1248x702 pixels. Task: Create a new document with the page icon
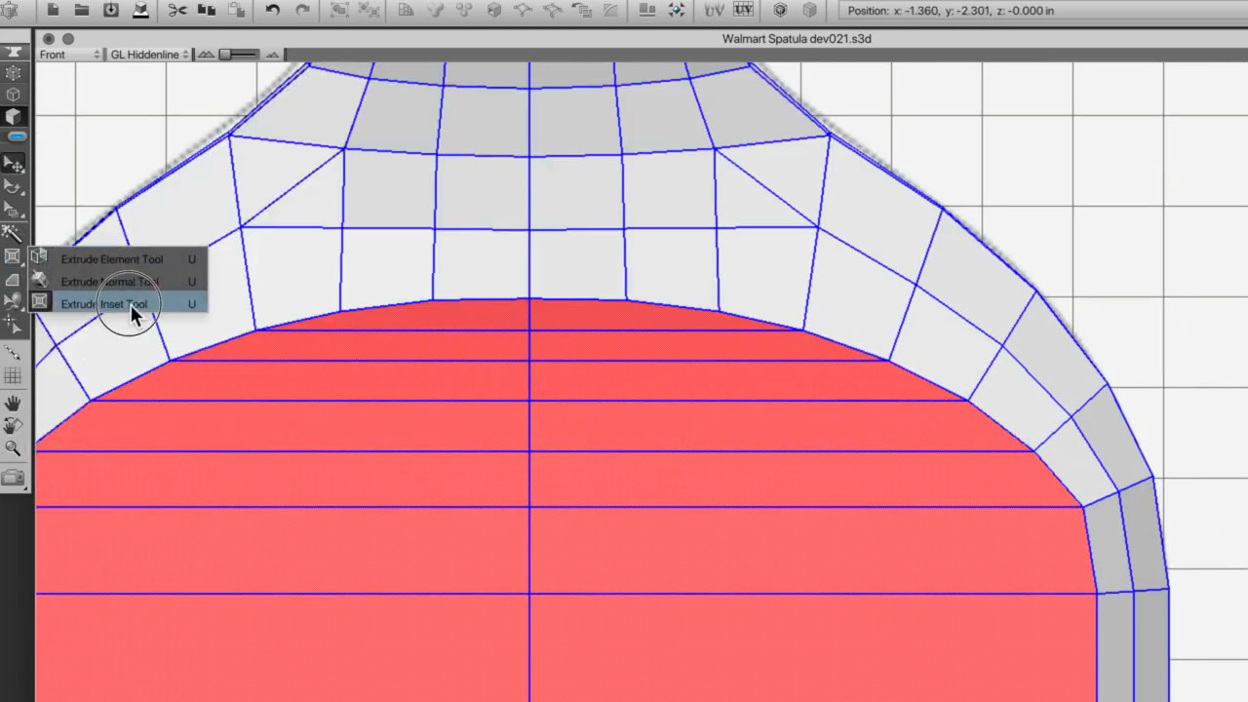(53, 11)
